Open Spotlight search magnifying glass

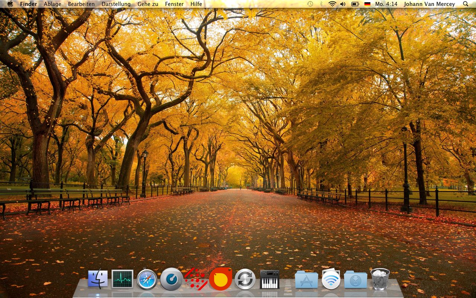point(466,4)
